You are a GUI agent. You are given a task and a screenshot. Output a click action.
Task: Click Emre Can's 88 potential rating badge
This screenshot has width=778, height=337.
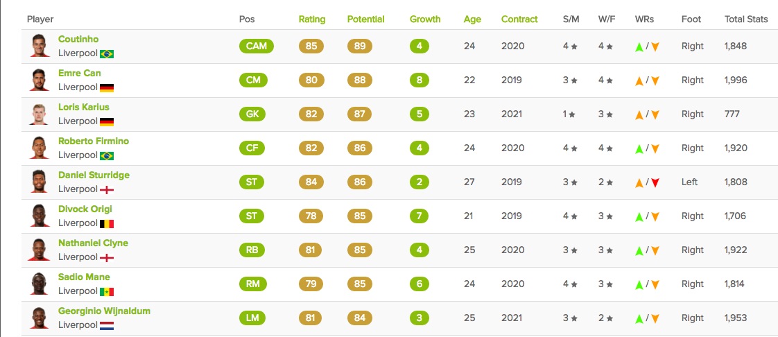pyautogui.click(x=360, y=80)
